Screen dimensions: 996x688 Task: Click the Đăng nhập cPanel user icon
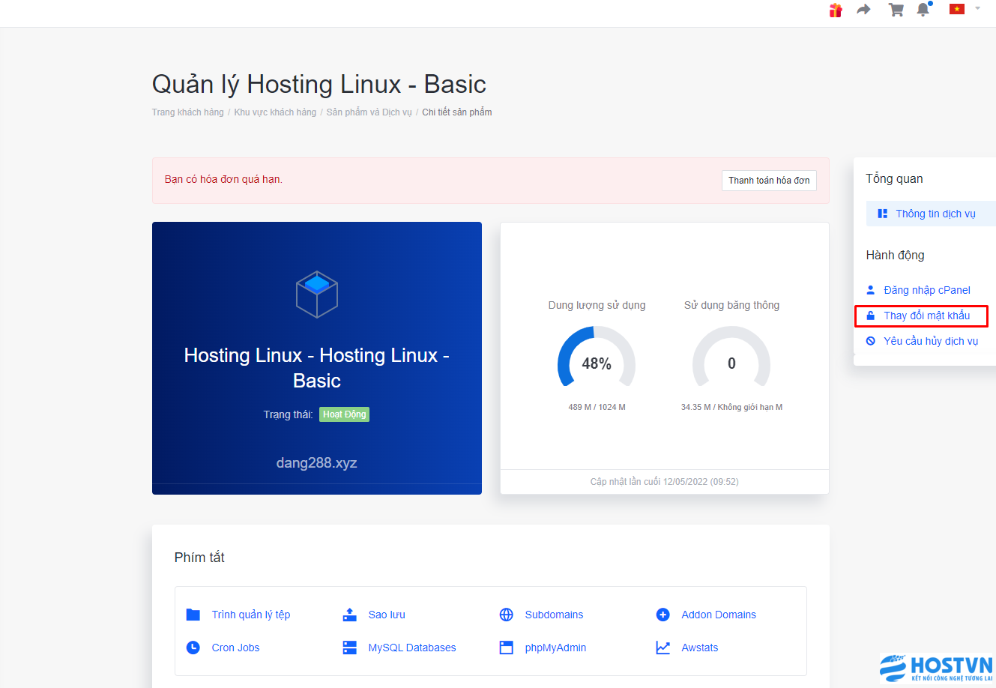tap(870, 290)
